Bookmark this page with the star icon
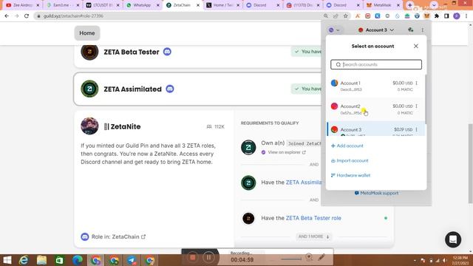The width and height of the screenshot is (473, 266). 346,16
